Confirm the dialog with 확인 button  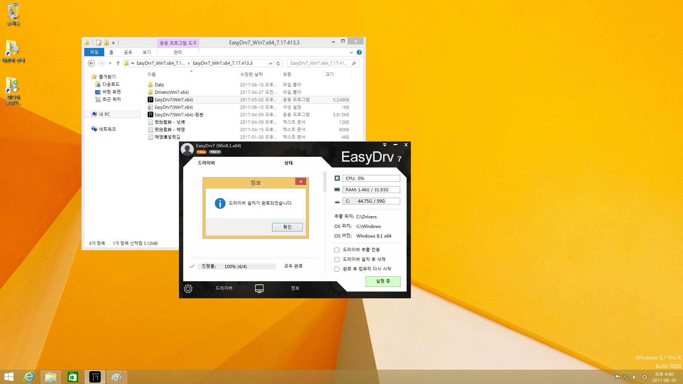[x=287, y=227]
